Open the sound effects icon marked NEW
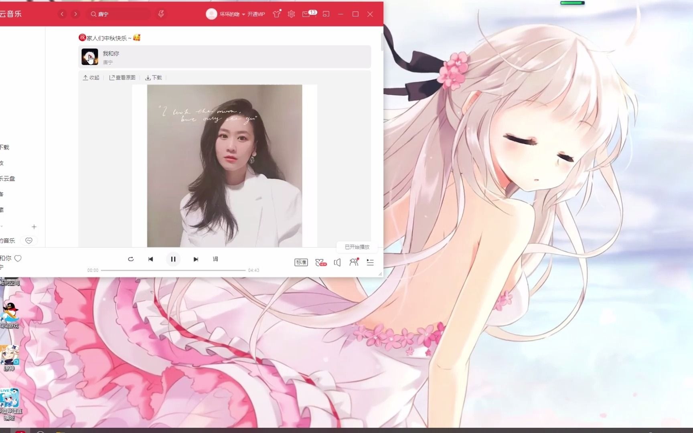This screenshot has height=433, width=693. (x=321, y=262)
